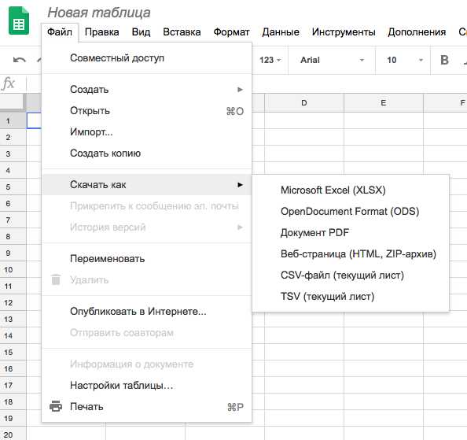Download as Веб-страница (HTML, ZIP-архив)
This screenshot has height=440, width=467.
tap(351, 253)
